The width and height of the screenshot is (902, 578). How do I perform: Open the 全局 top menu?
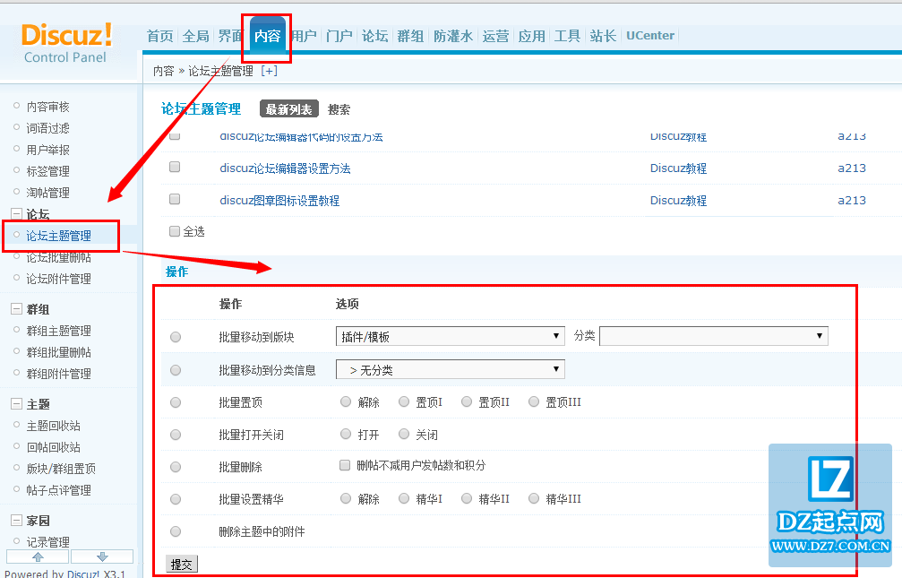195,36
